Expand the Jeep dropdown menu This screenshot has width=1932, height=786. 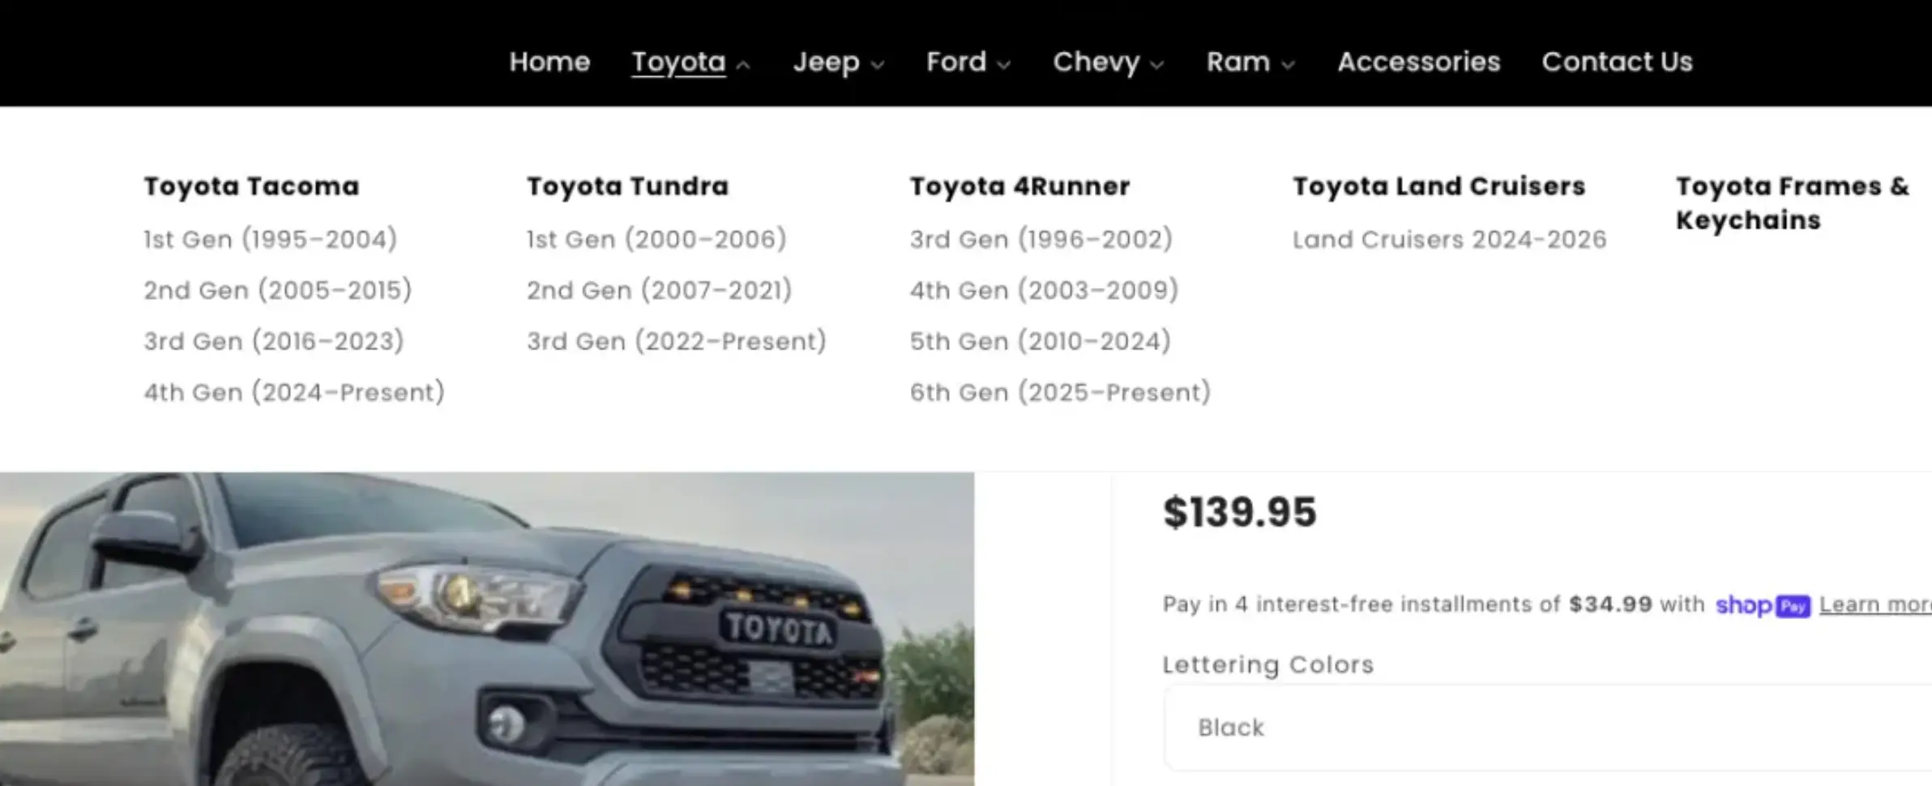click(838, 62)
